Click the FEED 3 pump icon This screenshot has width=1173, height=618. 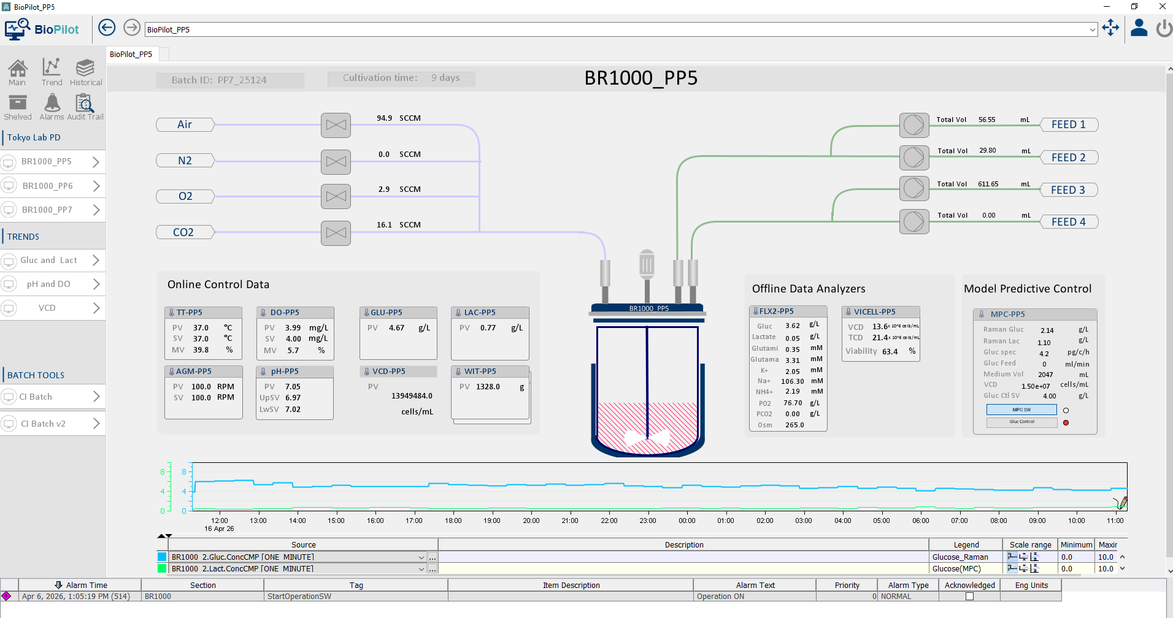914,188
